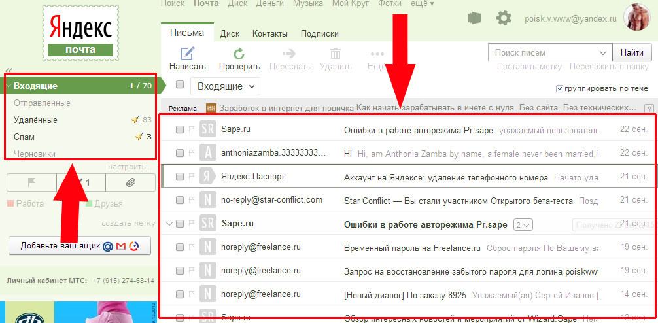658x323 pixels.
Task: Click the question mark icon in the ad line
Action: (x=649, y=109)
